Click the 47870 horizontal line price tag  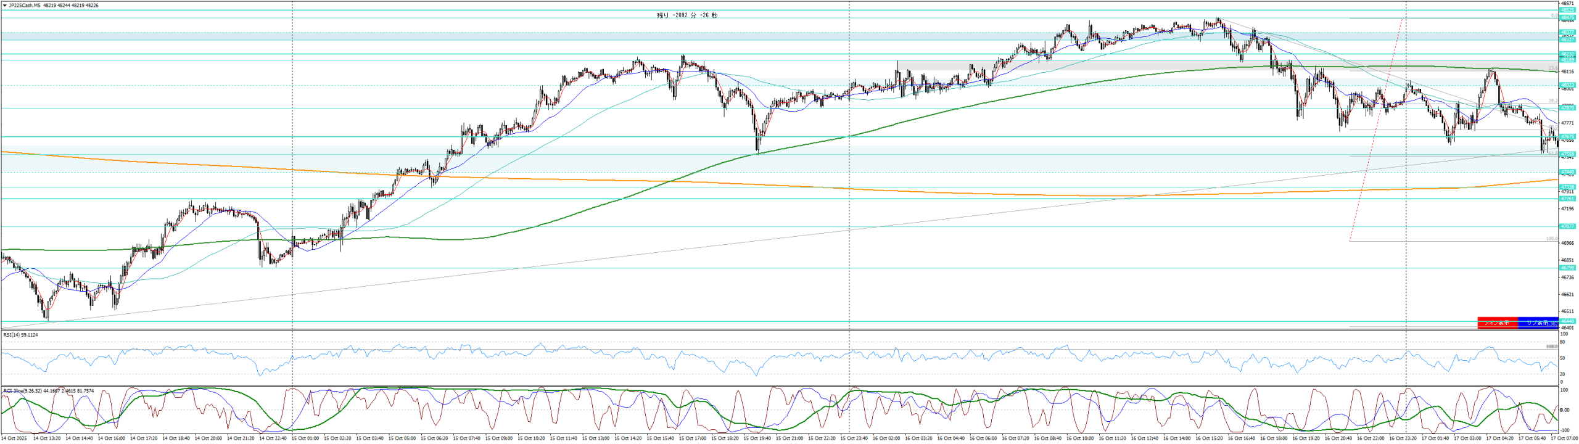pyautogui.click(x=1567, y=108)
